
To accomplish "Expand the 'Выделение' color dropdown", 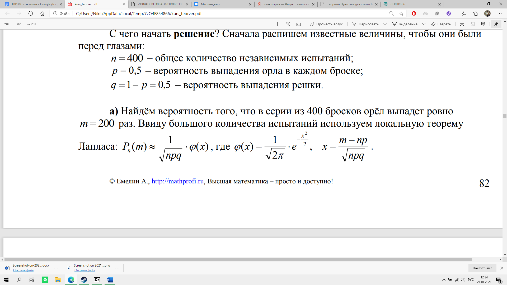I will coord(424,24).
